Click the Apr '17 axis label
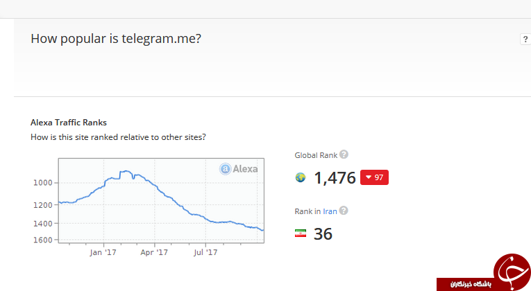The width and height of the screenshot is (531, 291). 154,252
